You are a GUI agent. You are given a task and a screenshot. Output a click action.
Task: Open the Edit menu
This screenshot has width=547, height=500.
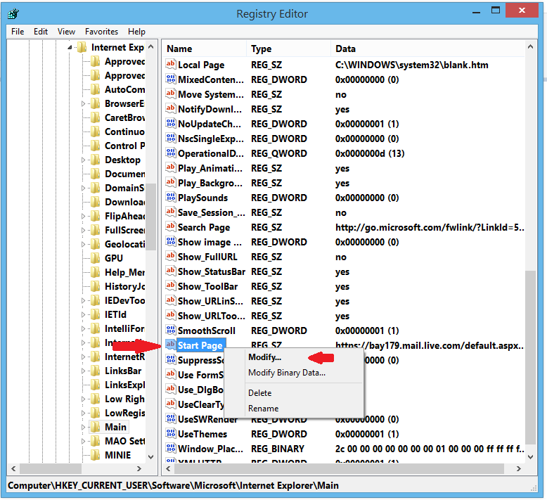41,32
